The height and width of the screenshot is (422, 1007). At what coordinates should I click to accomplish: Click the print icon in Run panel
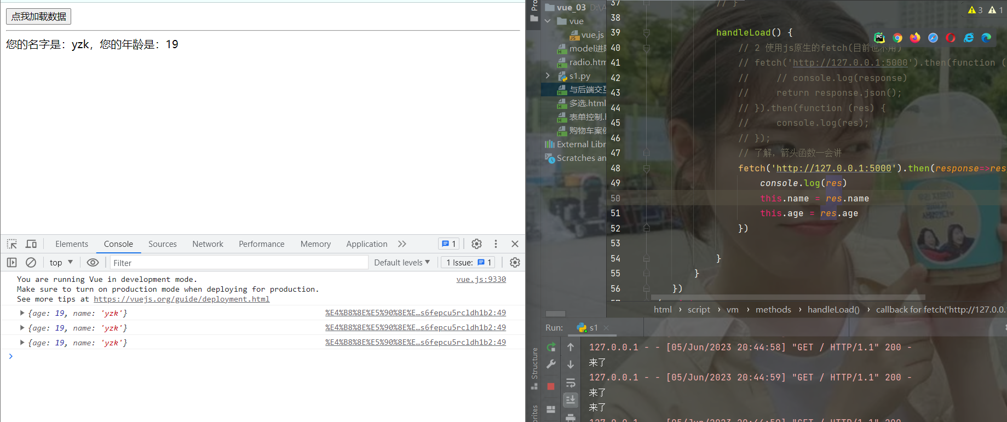(x=571, y=418)
